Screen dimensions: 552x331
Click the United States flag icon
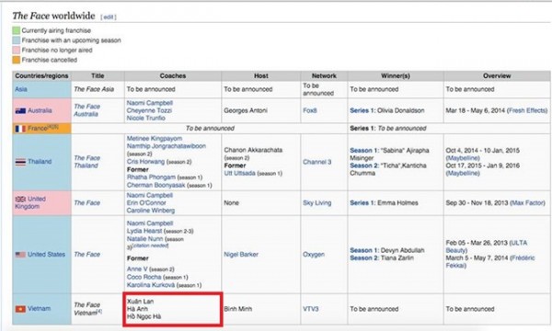[20, 255]
